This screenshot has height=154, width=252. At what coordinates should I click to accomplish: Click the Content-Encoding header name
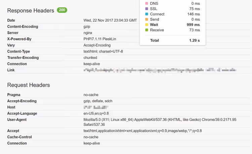23,27
